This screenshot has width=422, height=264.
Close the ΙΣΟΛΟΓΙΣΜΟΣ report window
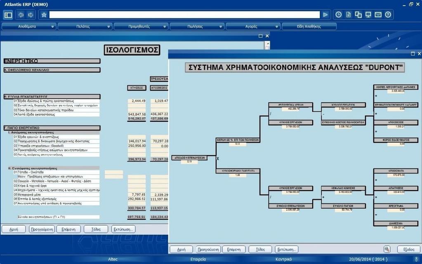click(x=267, y=36)
